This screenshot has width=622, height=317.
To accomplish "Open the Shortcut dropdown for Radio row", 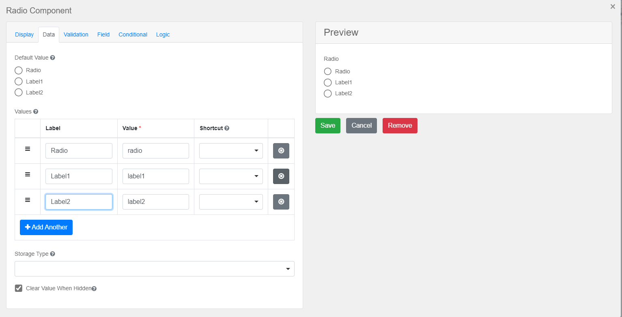I will coord(231,151).
